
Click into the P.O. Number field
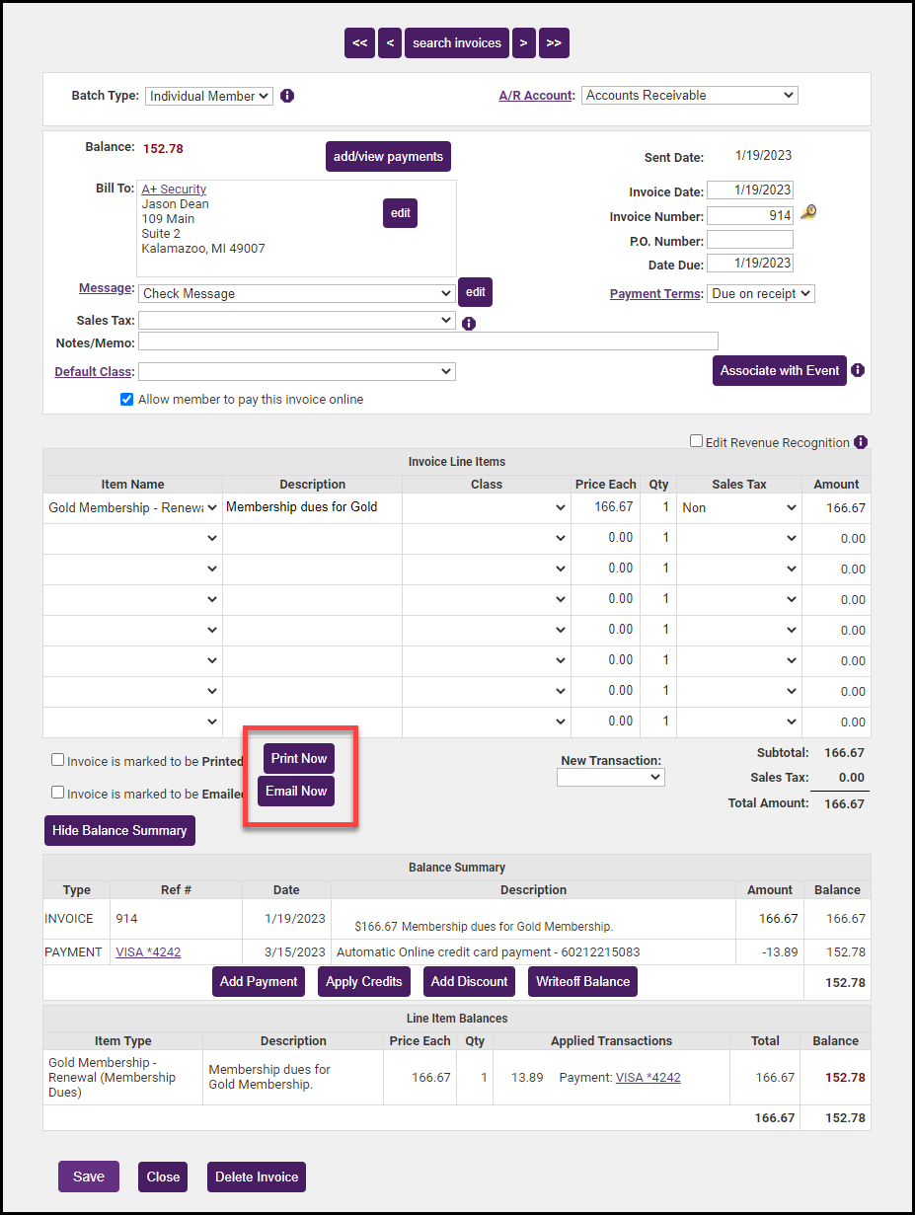[x=749, y=240]
